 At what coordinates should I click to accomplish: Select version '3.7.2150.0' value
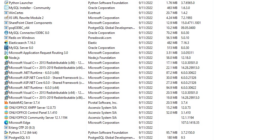click(x=188, y=132)
